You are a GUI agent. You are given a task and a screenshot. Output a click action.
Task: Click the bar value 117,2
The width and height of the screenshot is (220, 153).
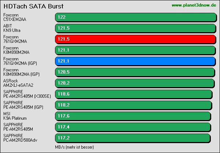click(63, 138)
